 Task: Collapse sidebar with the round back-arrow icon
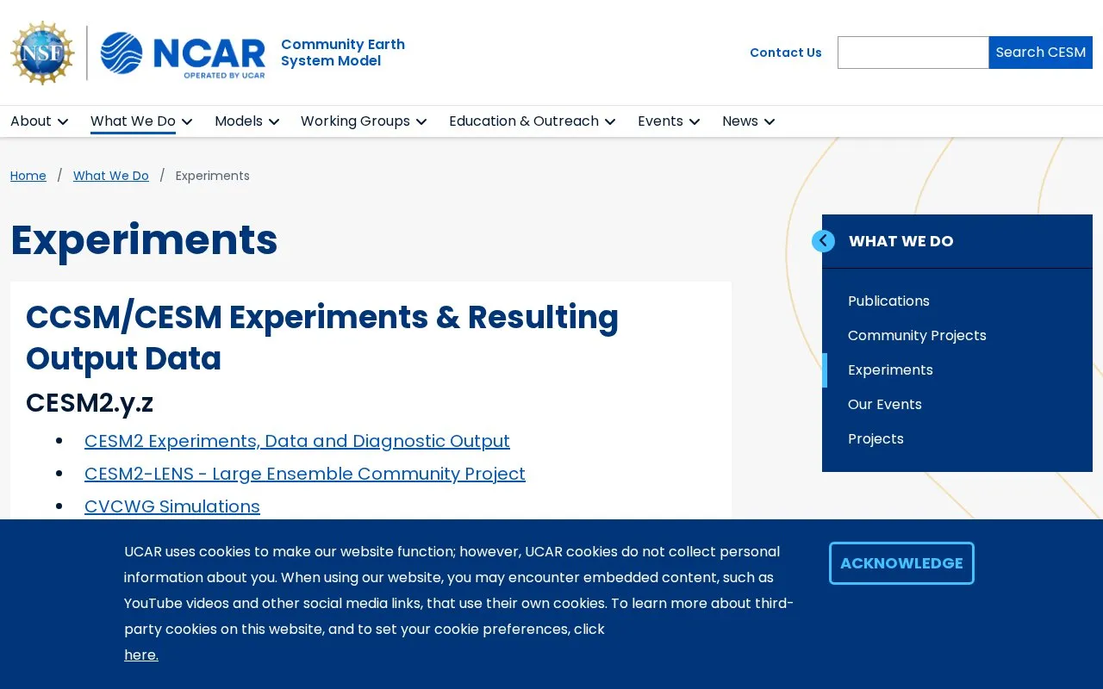click(823, 241)
